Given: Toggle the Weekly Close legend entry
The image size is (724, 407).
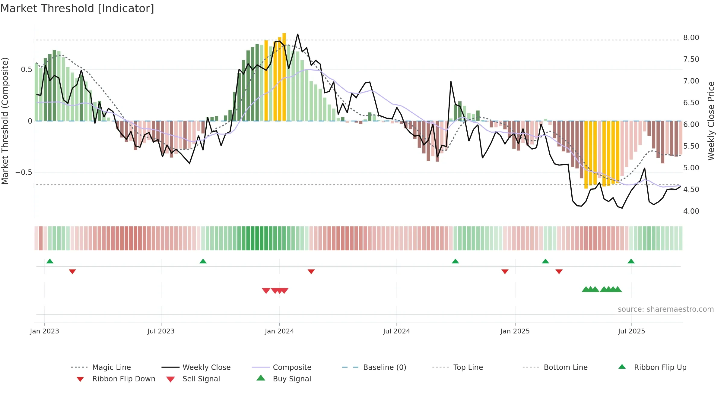Looking at the screenshot, I should click(x=196, y=367).
